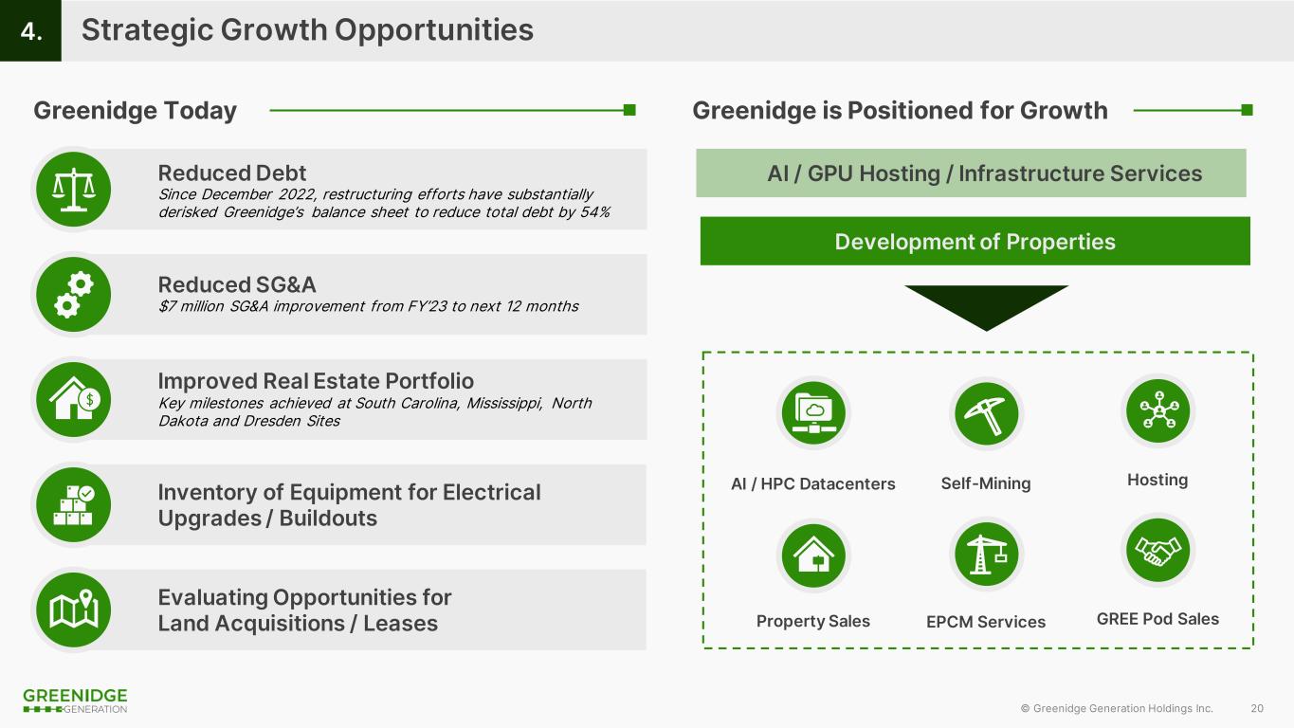
Task: Select the network Hosting icon
Action: point(1157,410)
